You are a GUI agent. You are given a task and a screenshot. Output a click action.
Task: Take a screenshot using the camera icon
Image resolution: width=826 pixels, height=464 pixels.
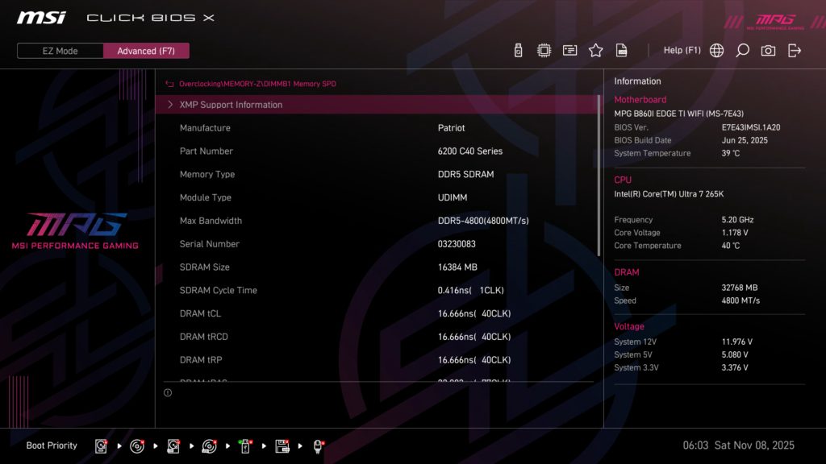pos(767,49)
